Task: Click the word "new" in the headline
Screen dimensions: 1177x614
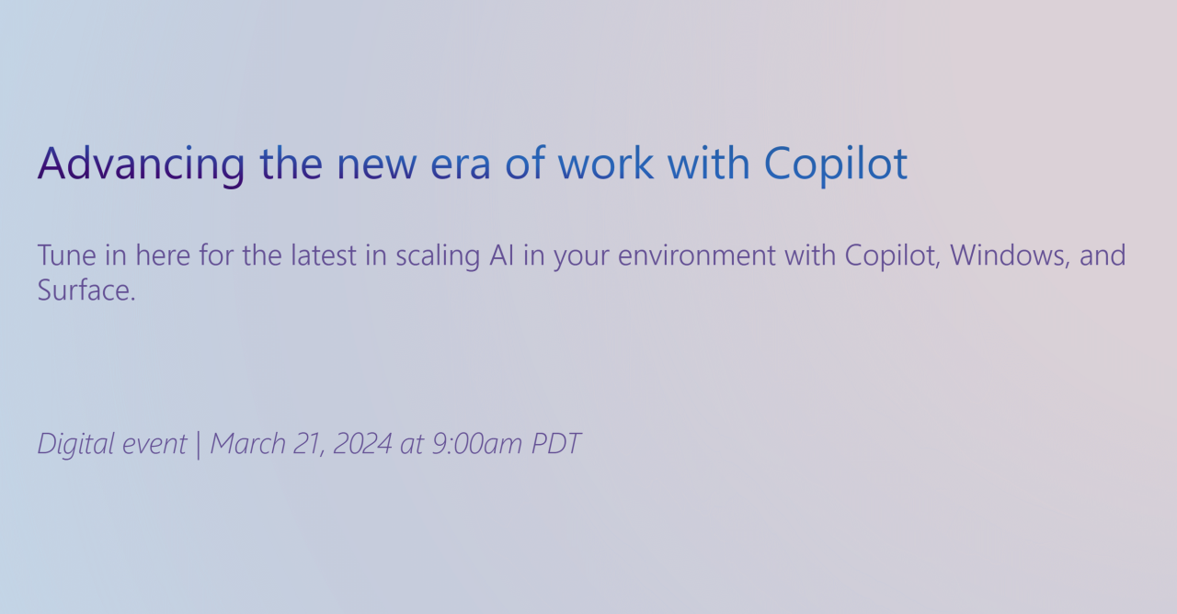Action: pyautogui.click(x=377, y=164)
